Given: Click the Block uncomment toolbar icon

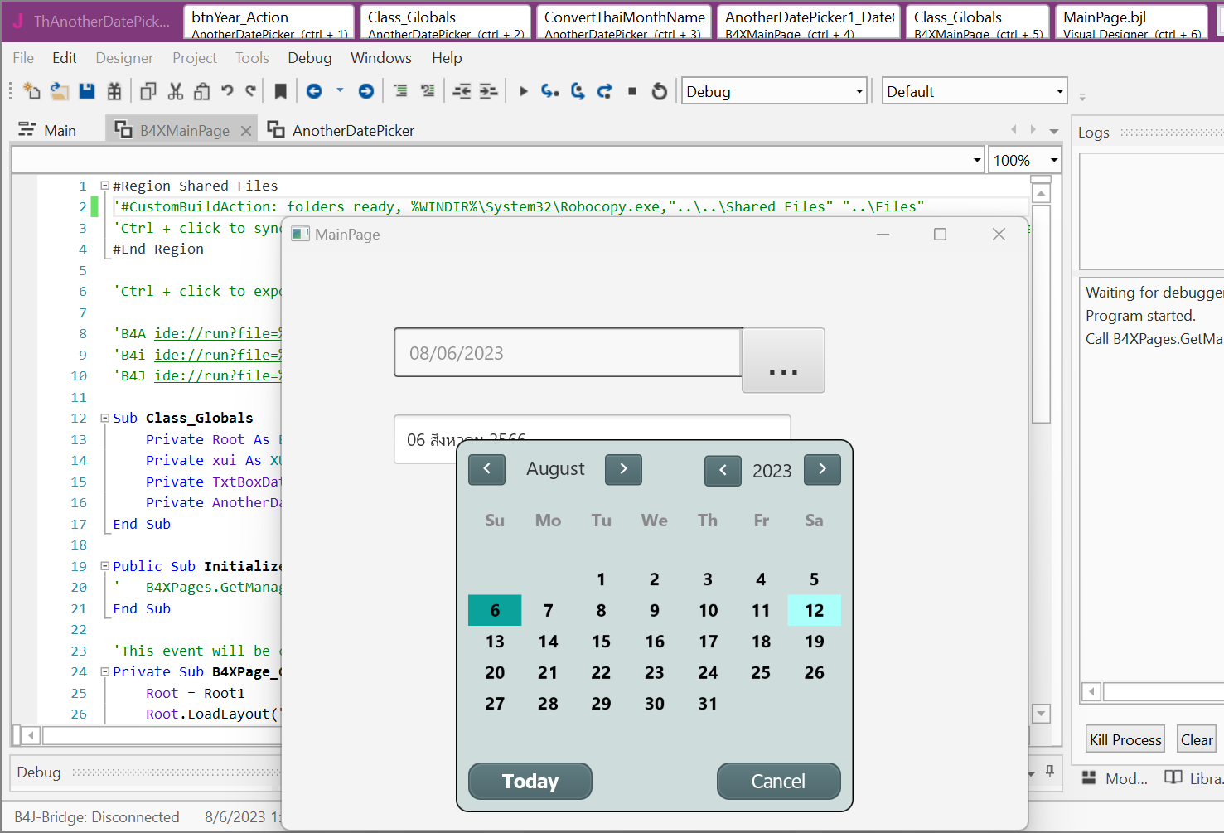Looking at the screenshot, I should 428,91.
